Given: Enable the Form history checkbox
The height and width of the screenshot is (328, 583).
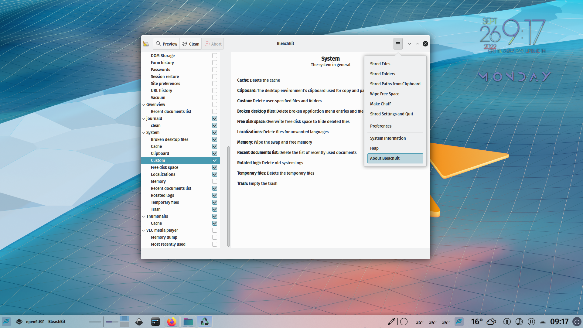Looking at the screenshot, I should [215, 63].
